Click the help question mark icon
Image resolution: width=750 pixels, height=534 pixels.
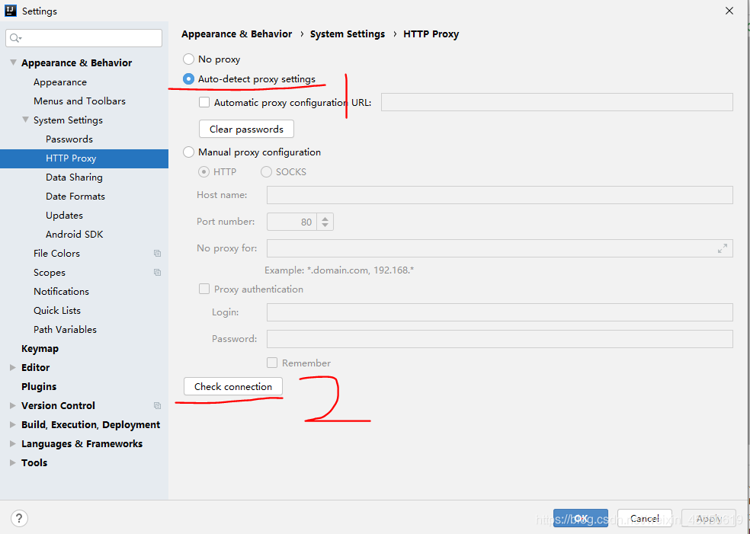pos(19,518)
